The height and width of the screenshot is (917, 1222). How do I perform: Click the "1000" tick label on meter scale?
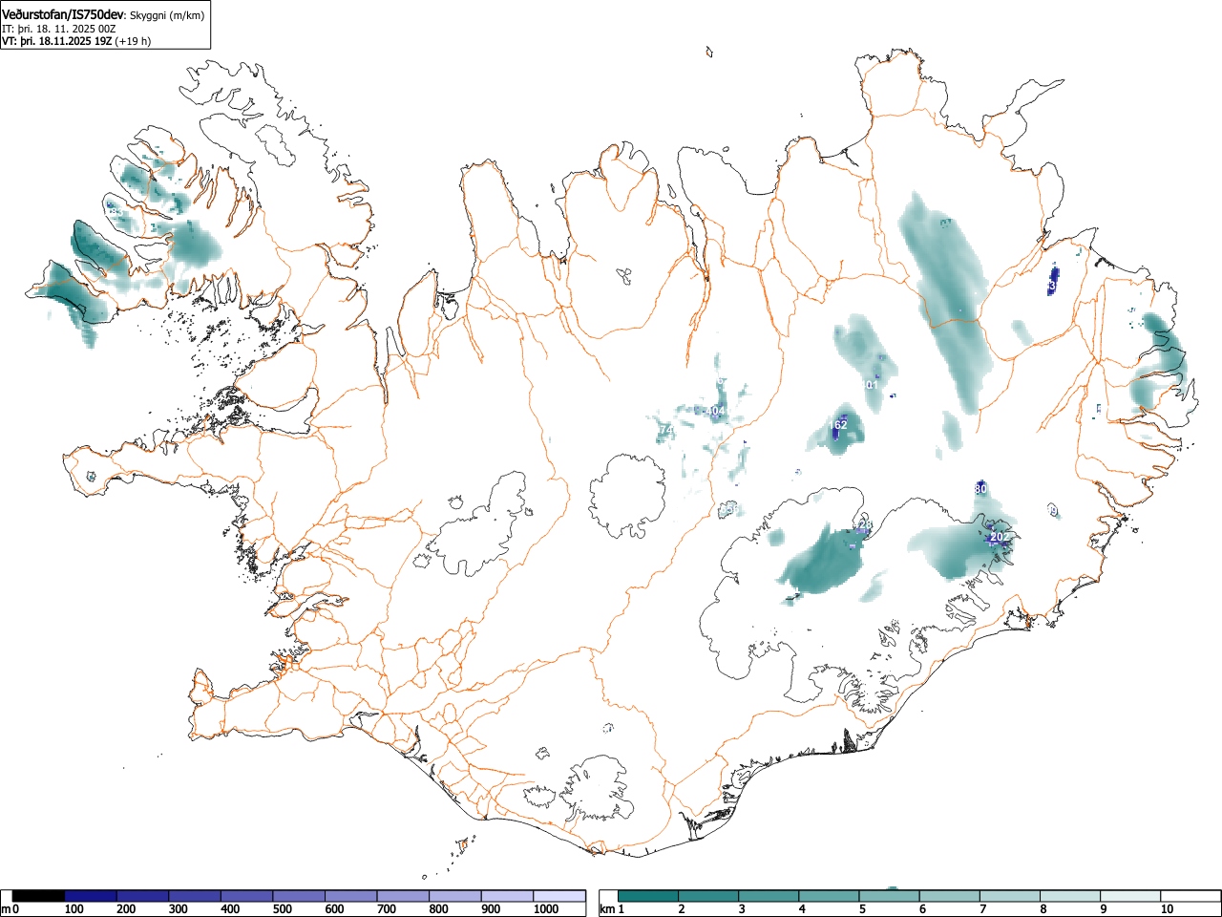pyautogui.click(x=545, y=909)
